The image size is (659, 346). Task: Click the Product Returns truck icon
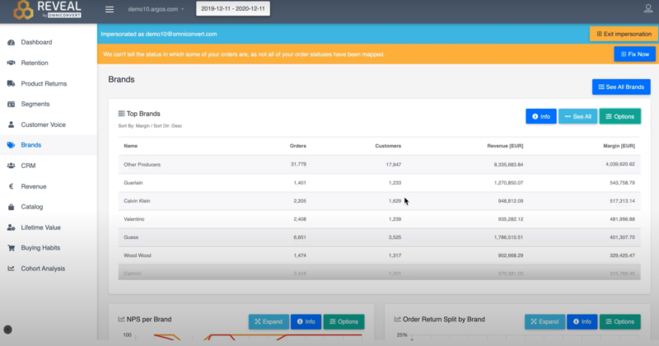(x=11, y=84)
